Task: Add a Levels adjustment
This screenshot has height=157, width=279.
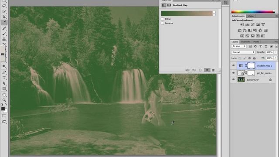Action: tap(247, 24)
